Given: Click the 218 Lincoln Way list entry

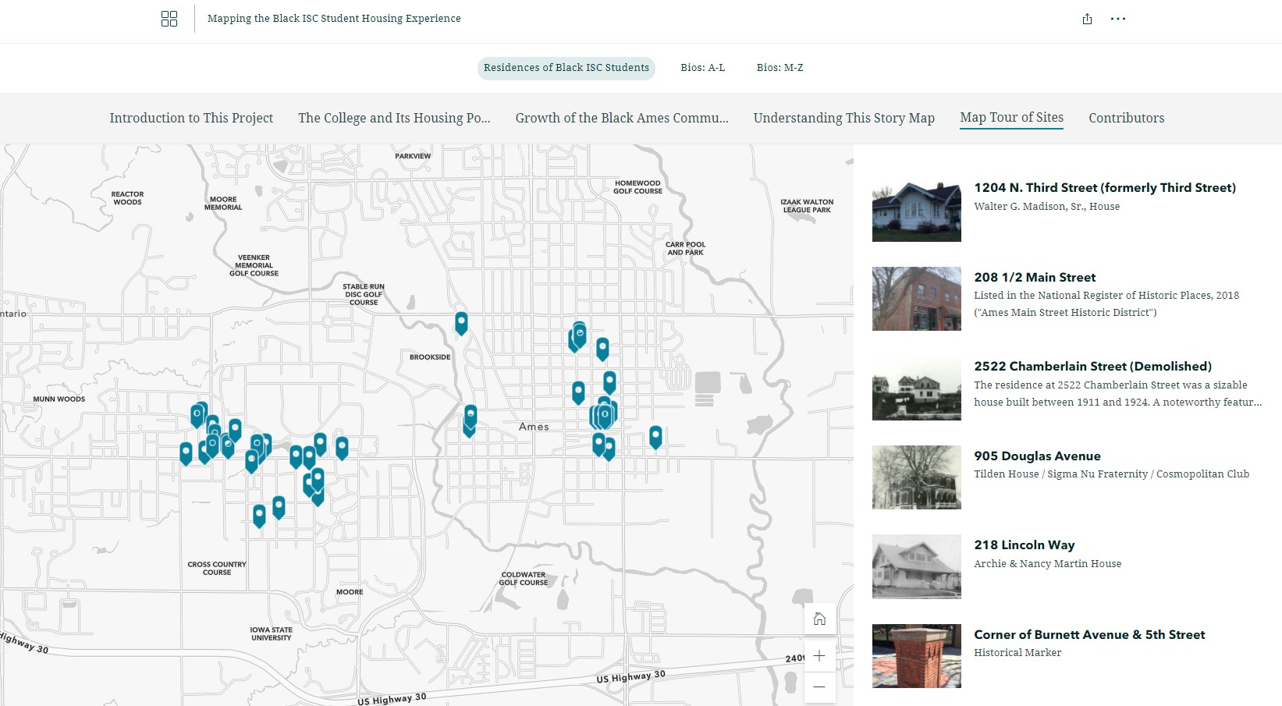Looking at the screenshot, I should [x=1024, y=545].
